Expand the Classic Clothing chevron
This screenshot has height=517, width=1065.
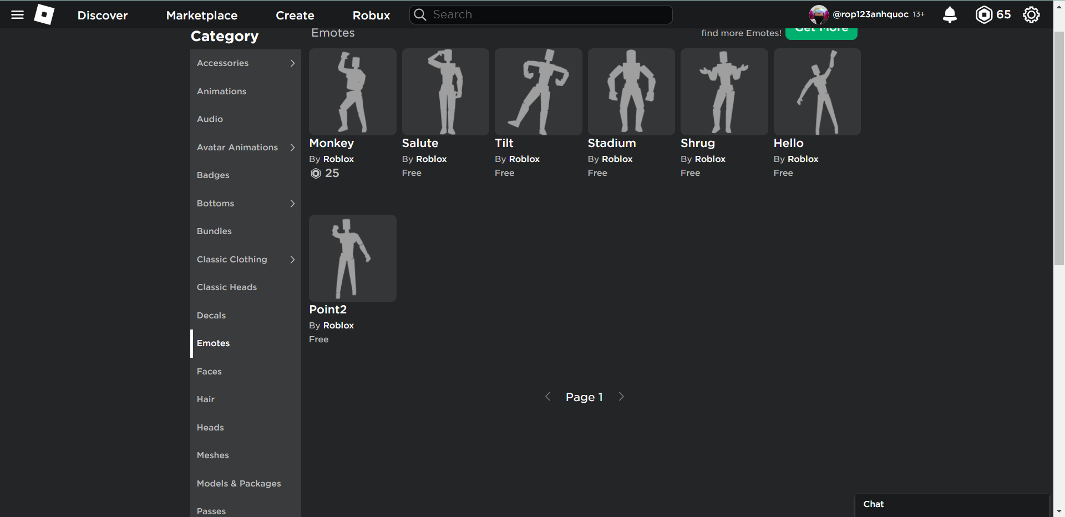pos(292,260)
